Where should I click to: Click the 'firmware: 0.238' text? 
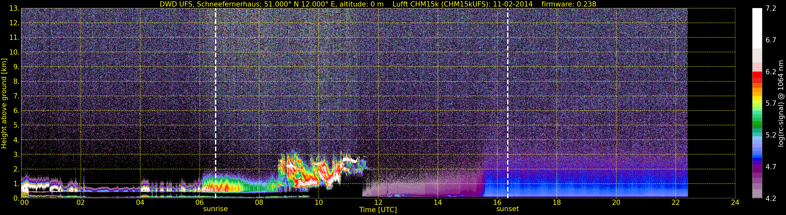point(569,4)
